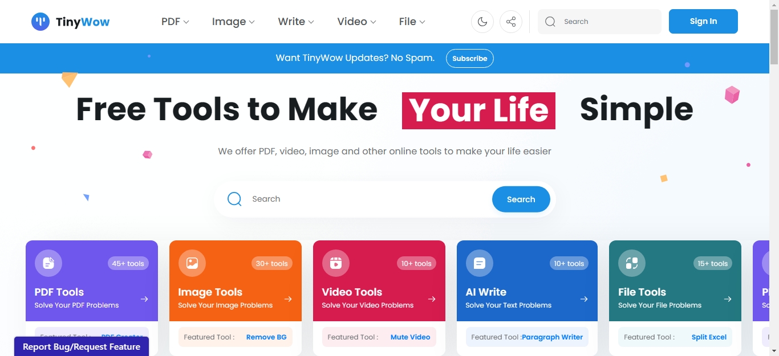Expand the Video dropdown menu

pos(356,22)
